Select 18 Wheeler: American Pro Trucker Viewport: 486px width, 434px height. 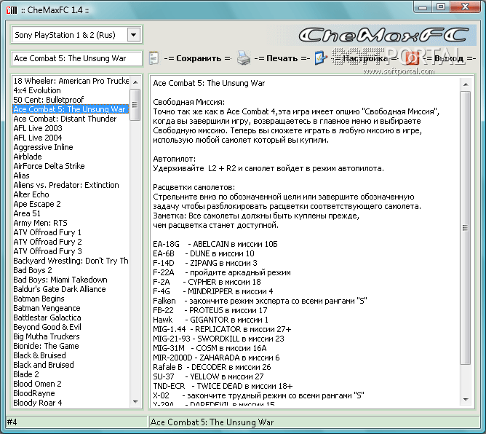click(x=71, y=81)
